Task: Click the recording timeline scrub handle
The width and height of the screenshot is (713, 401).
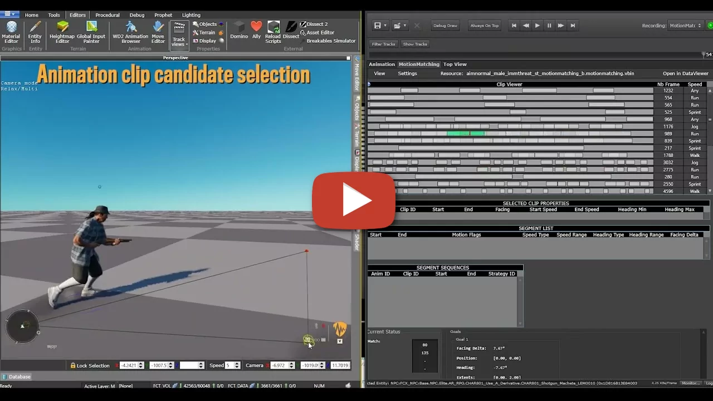Action: click(x=704, y=55)
